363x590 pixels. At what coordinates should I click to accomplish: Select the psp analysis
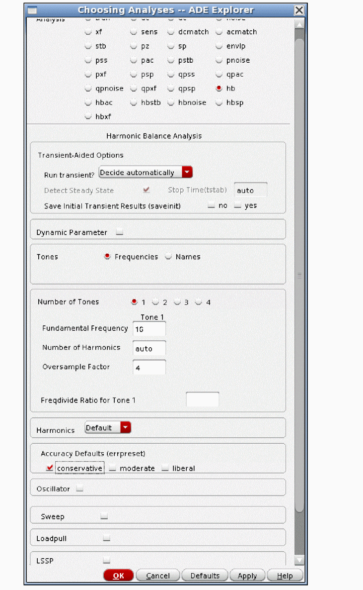coord(134,74)
